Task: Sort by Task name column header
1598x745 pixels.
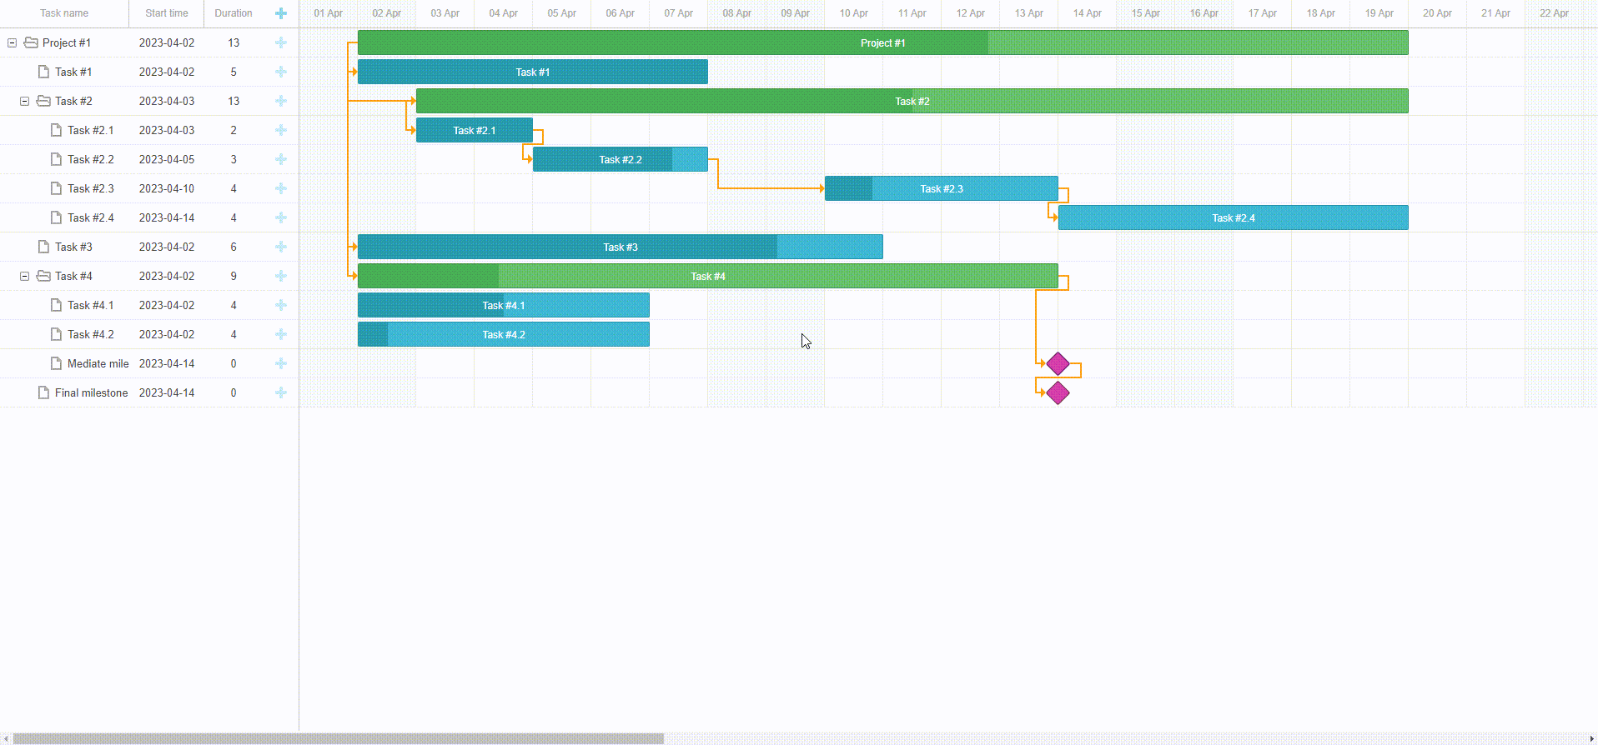Action: [x=64, y=13]
